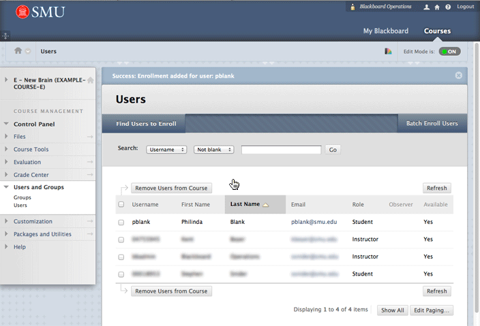Image resolution: width=480 pixels, height=326 pixels.
Task: Click the home icon in the breadcrumb bar
Action: pos(18,51)
